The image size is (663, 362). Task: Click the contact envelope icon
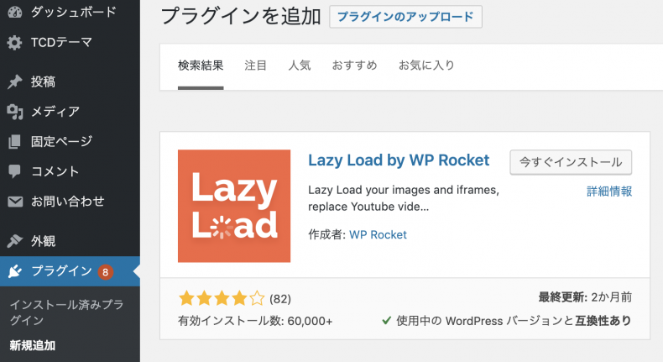[15, 202]
